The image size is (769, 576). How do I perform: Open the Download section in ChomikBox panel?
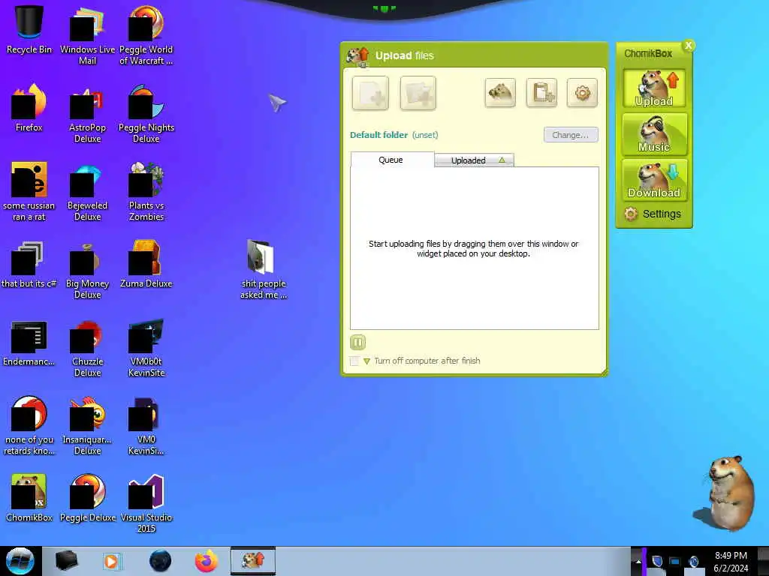[654, 180]
